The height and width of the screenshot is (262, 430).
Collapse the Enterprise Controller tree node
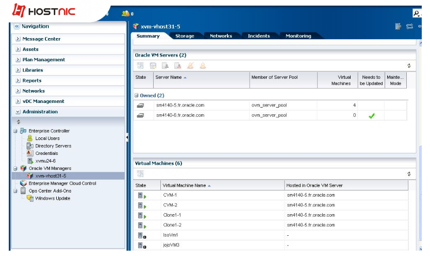(x=15, y=131)
